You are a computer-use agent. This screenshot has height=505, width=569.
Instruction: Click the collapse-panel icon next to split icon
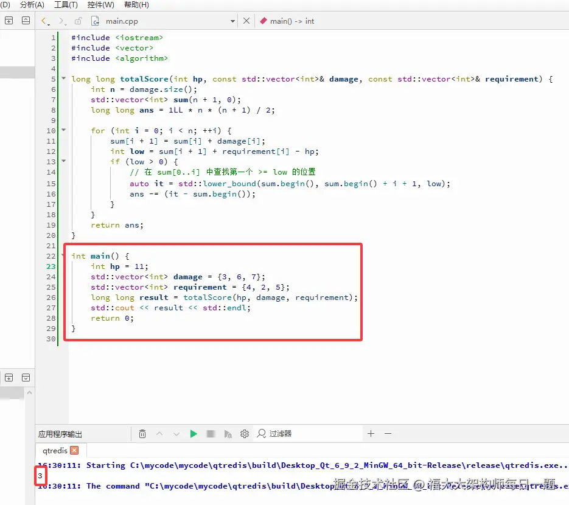click(x=26, y=21)
